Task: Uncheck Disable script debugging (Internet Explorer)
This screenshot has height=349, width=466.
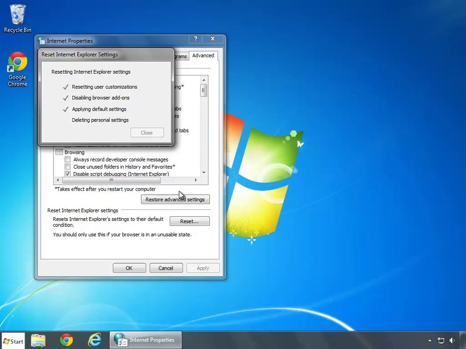Action: 67,174
